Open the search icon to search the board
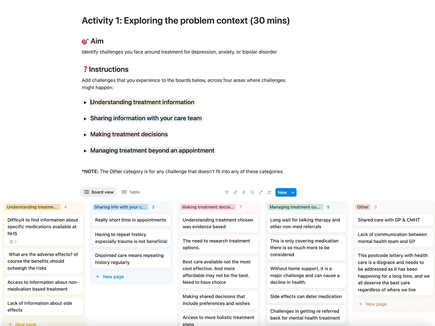Viewport: 435px width, 326px height. pyautogui.click(x=252, y=192)
